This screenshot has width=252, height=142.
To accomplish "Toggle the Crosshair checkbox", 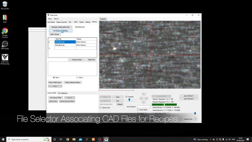I will [126, 97].
